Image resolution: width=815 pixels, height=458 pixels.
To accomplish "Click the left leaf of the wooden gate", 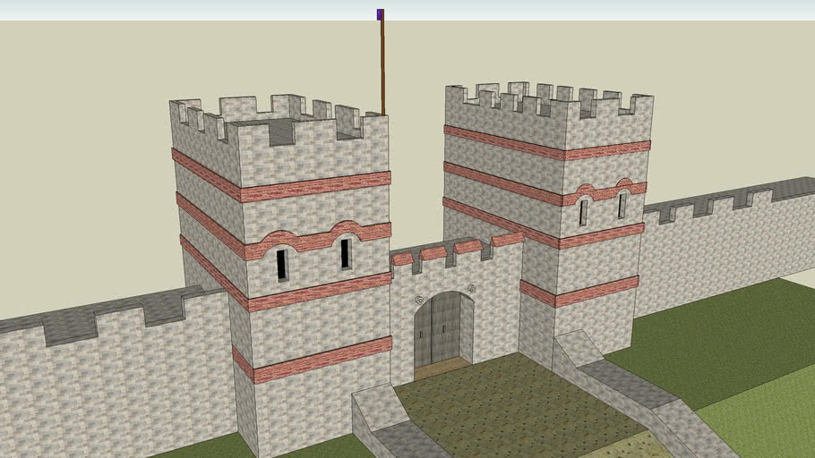I will click(424, 331).
